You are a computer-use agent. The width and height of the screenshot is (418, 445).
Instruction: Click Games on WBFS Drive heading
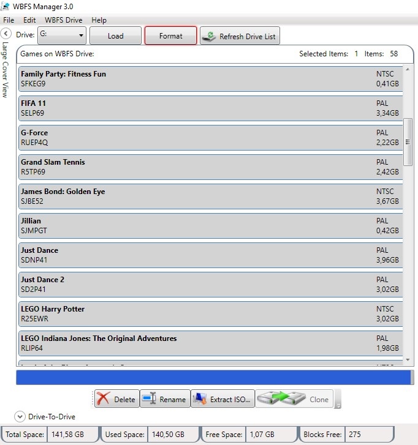coord(57,54)
